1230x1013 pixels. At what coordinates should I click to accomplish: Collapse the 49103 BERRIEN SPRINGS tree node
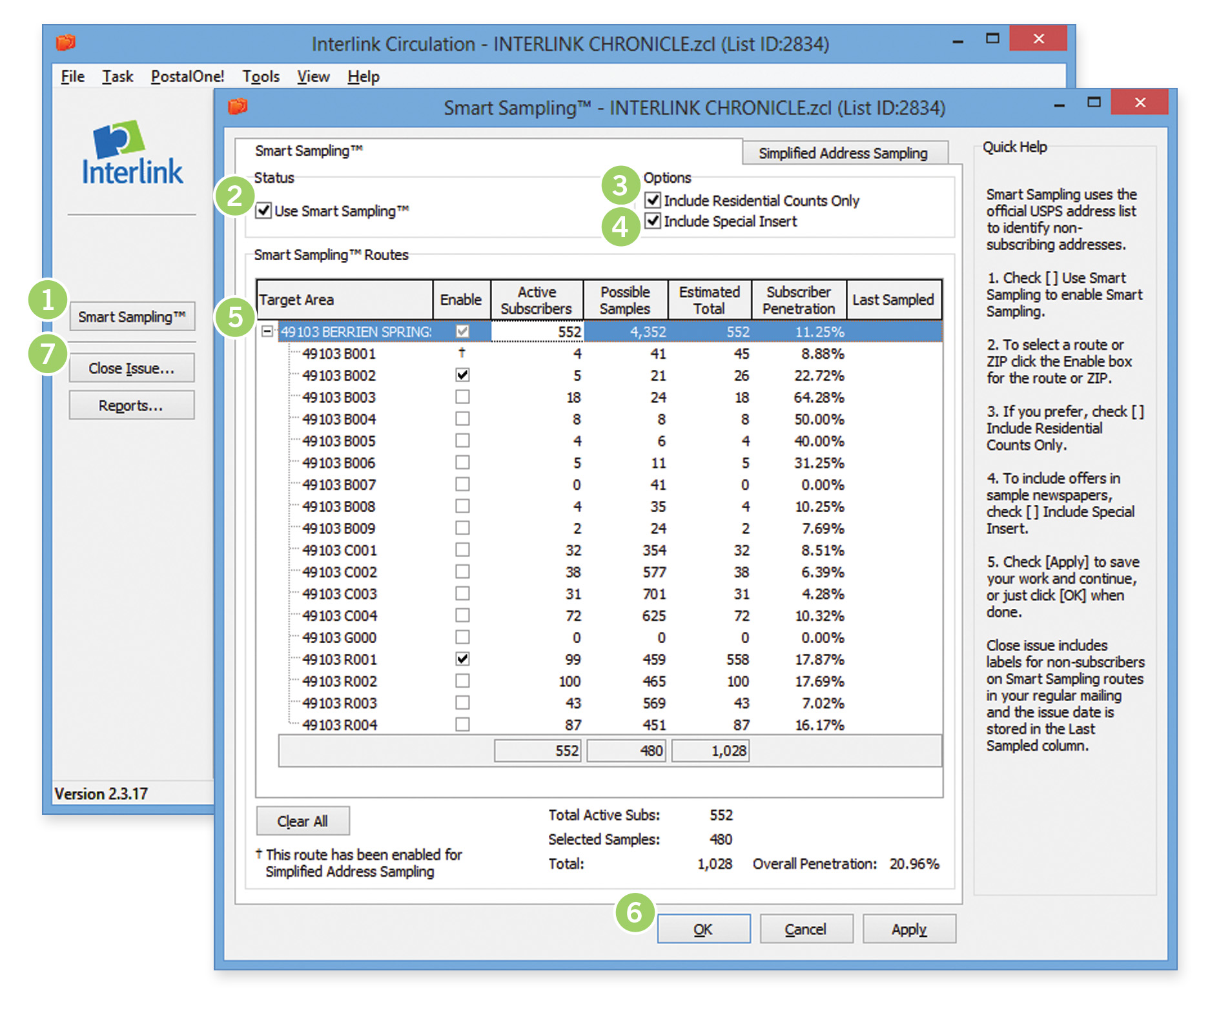(267, 331)
